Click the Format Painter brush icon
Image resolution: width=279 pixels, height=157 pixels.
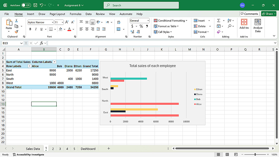click(16, 32)
